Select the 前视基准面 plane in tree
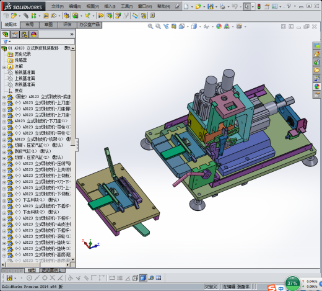Image resolution: width=322 pixels, height=291 pixels. click(x=25, y=73)
